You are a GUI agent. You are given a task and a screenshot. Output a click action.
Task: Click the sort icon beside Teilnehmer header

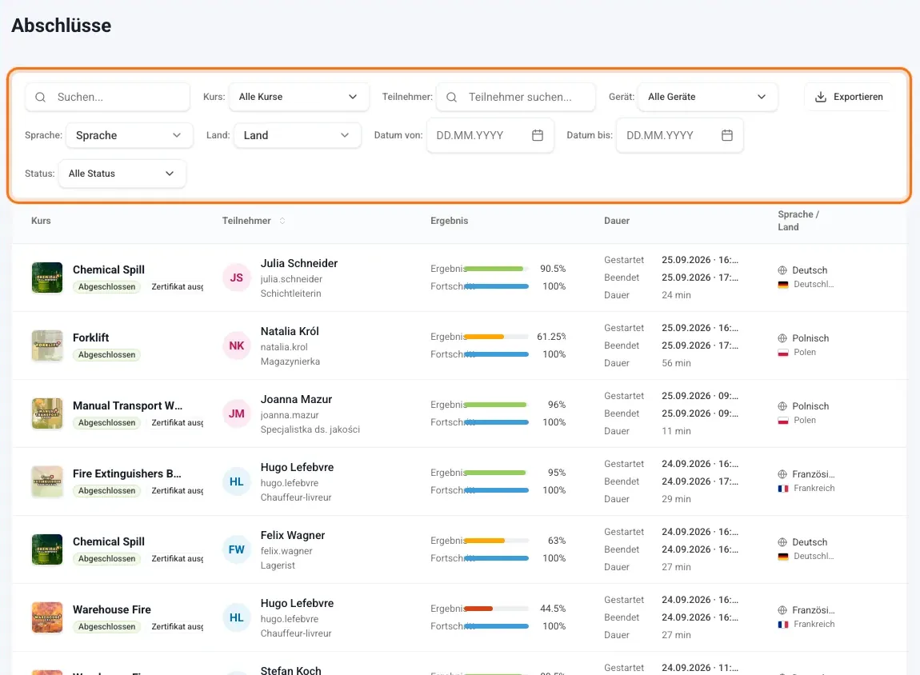click(282, 221)
